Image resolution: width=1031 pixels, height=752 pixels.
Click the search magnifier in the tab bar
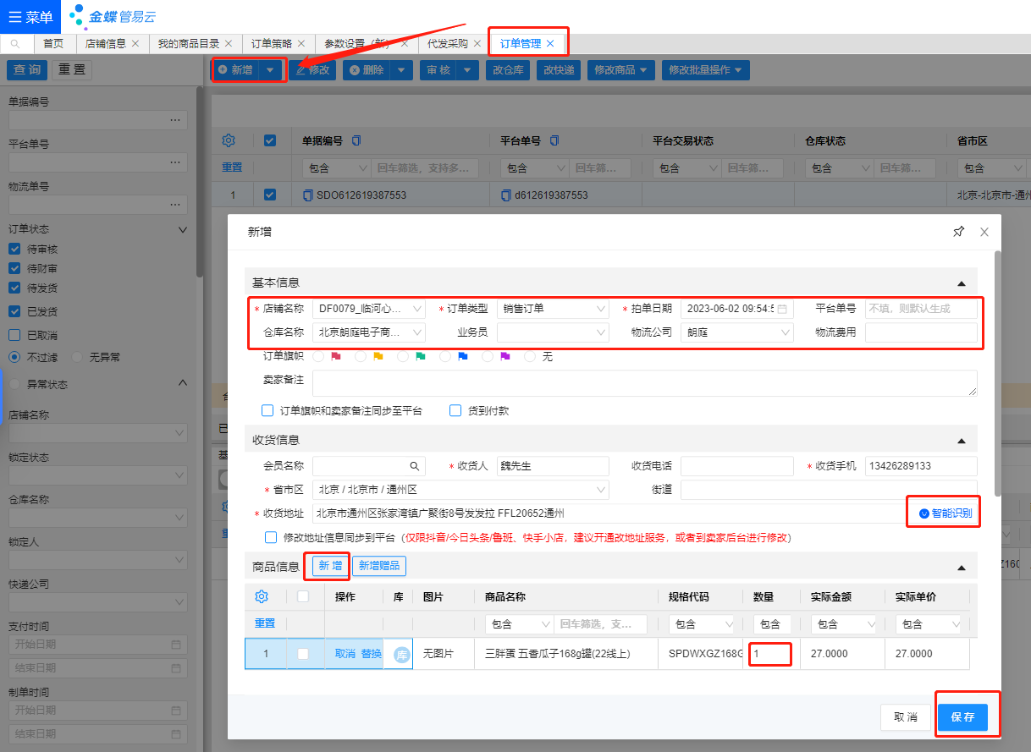(15, 44)
